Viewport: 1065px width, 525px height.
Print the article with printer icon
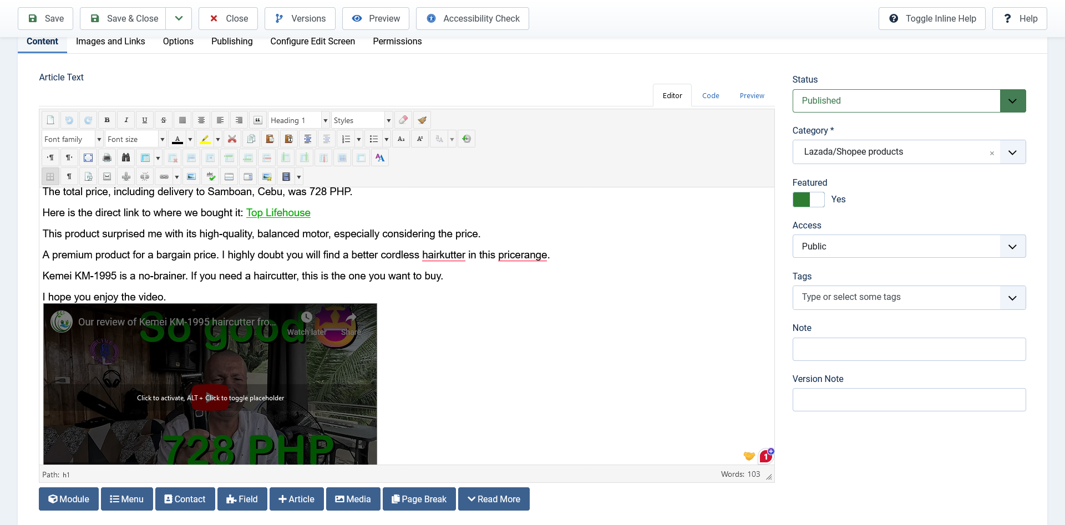[107, 158]
